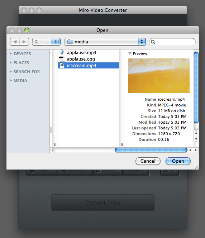Select the icecream.mp4 file
This screenshot has width=205, height=238.
(88, 66)
